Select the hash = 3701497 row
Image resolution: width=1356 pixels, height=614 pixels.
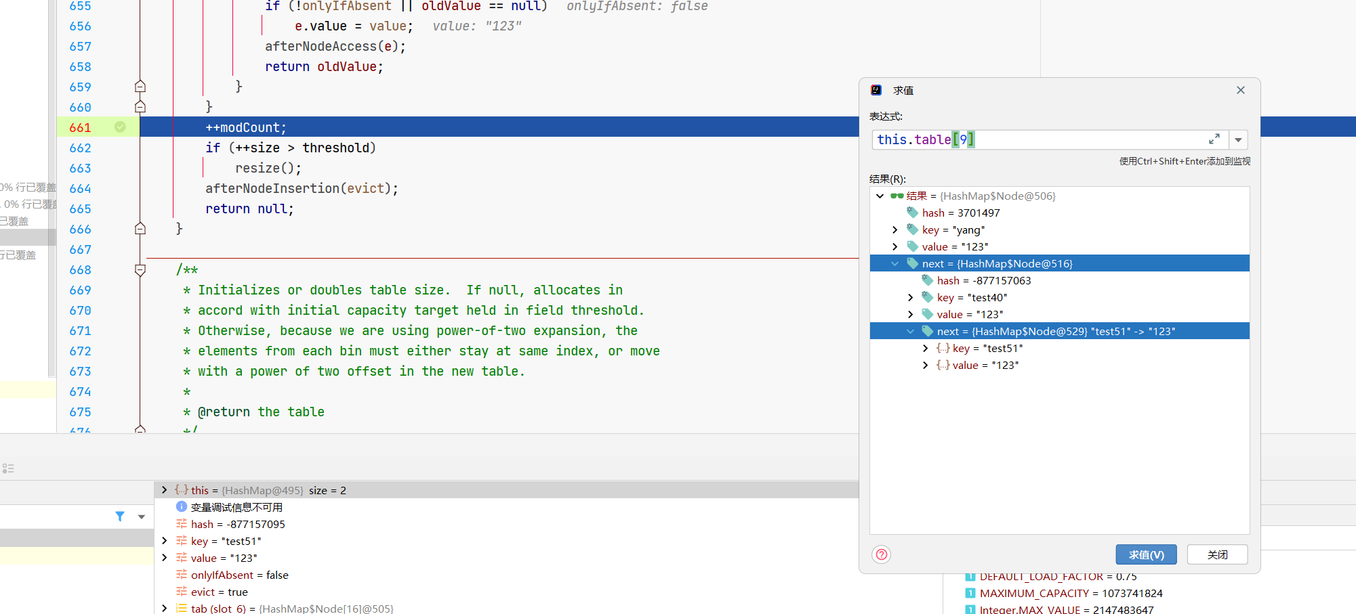1059,213
